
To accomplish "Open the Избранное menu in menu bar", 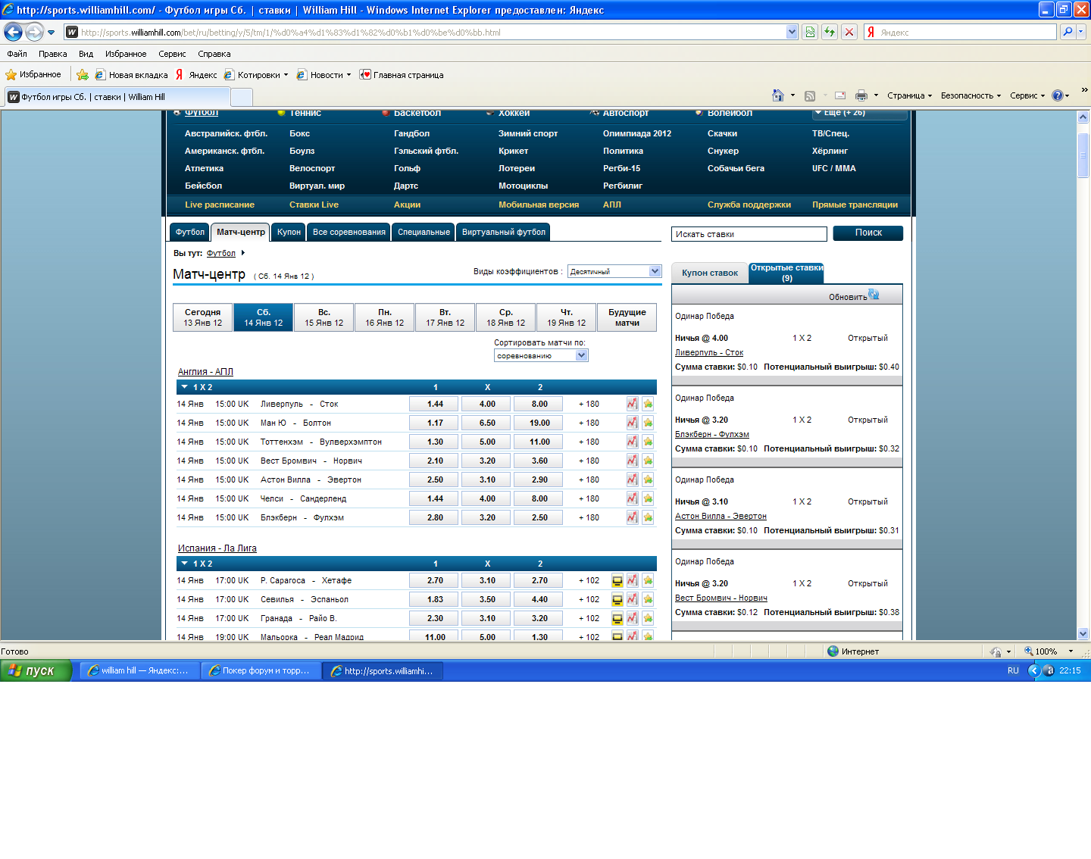I will (126, 54).
